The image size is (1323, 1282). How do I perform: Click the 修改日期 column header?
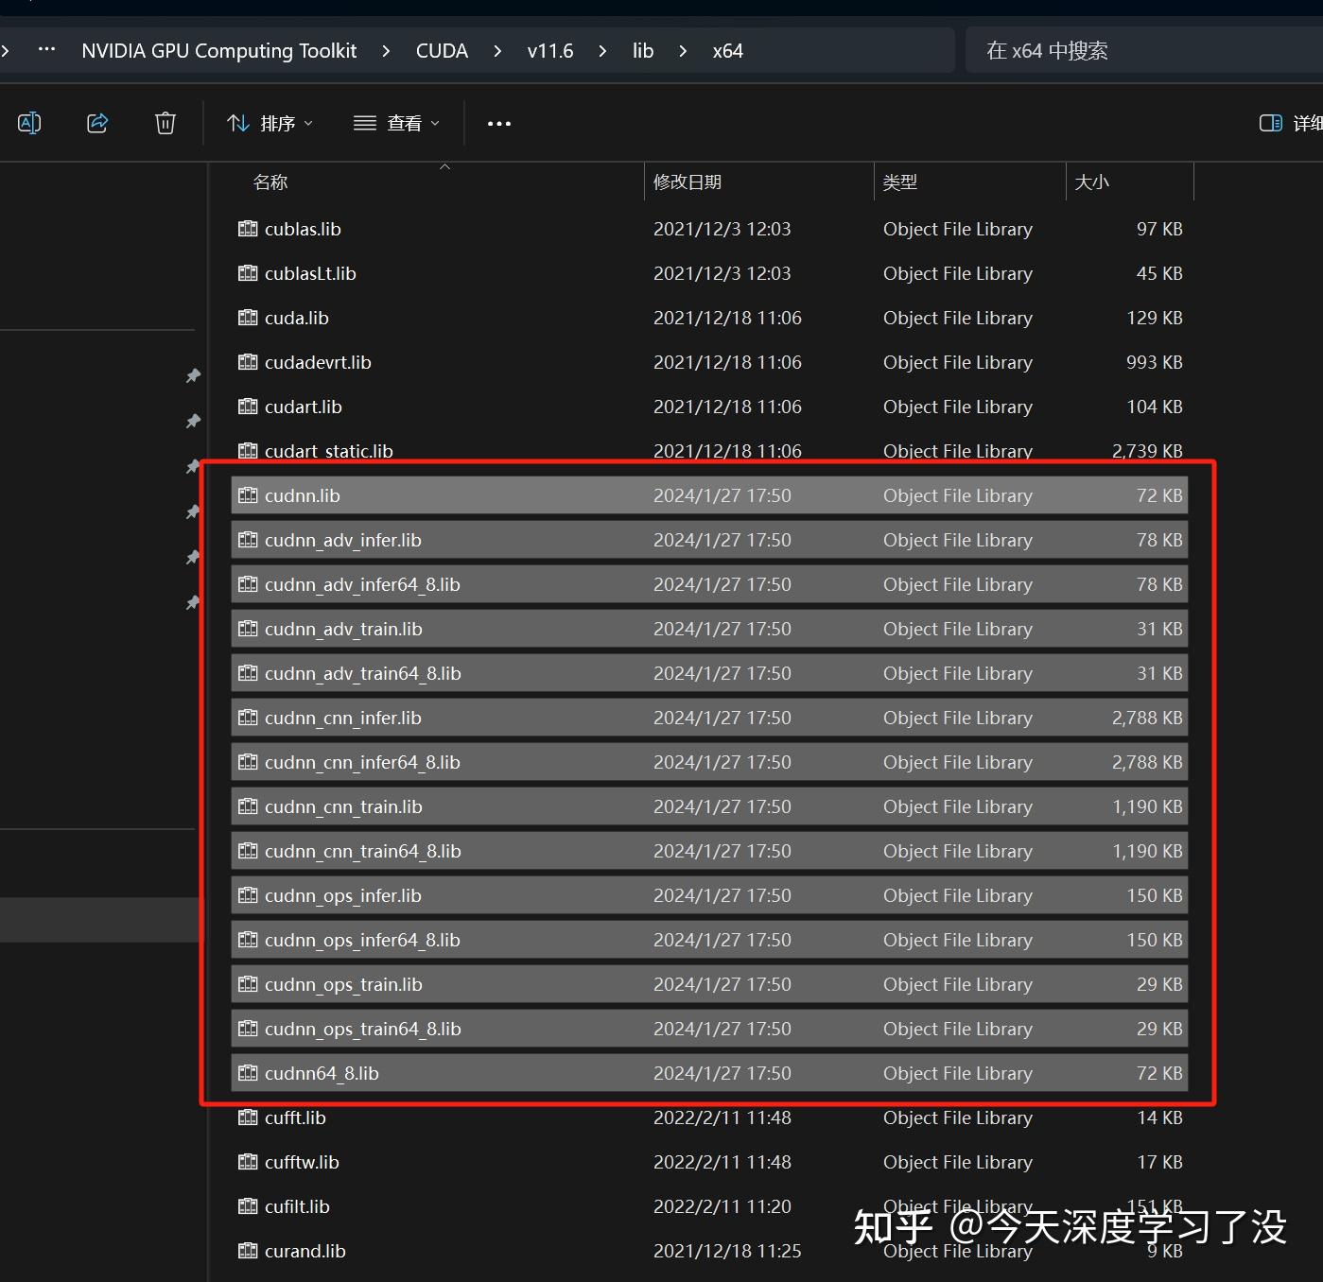(688, 182)
